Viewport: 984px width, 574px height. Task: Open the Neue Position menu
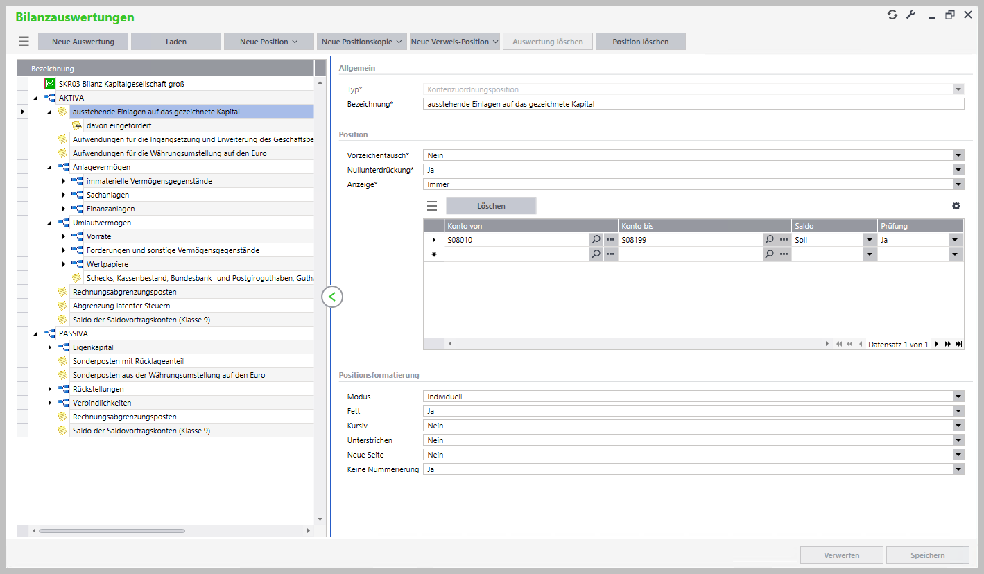click(x=268, y=42)
